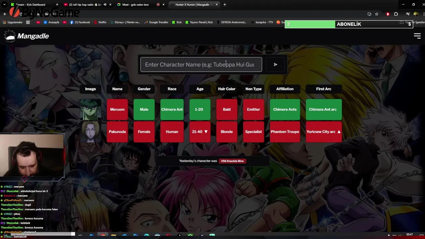
Task: Open the Facebook bookmark
Action: point(80,22)
